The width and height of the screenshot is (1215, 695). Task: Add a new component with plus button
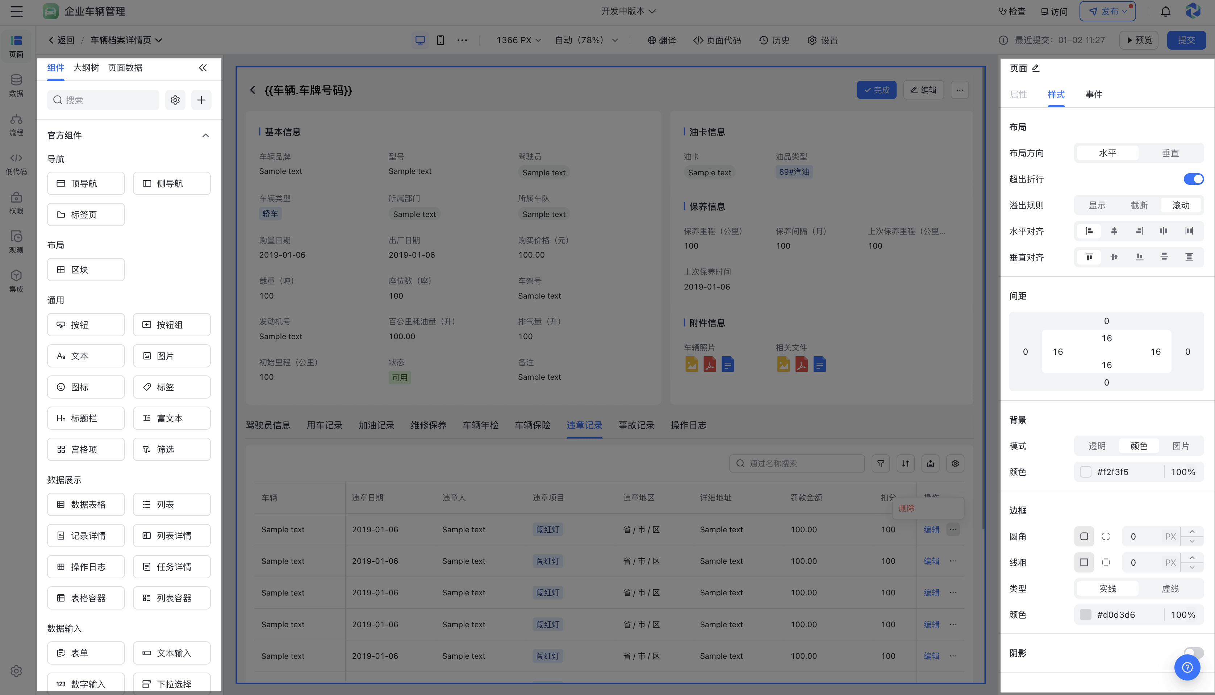pos(201,100)
